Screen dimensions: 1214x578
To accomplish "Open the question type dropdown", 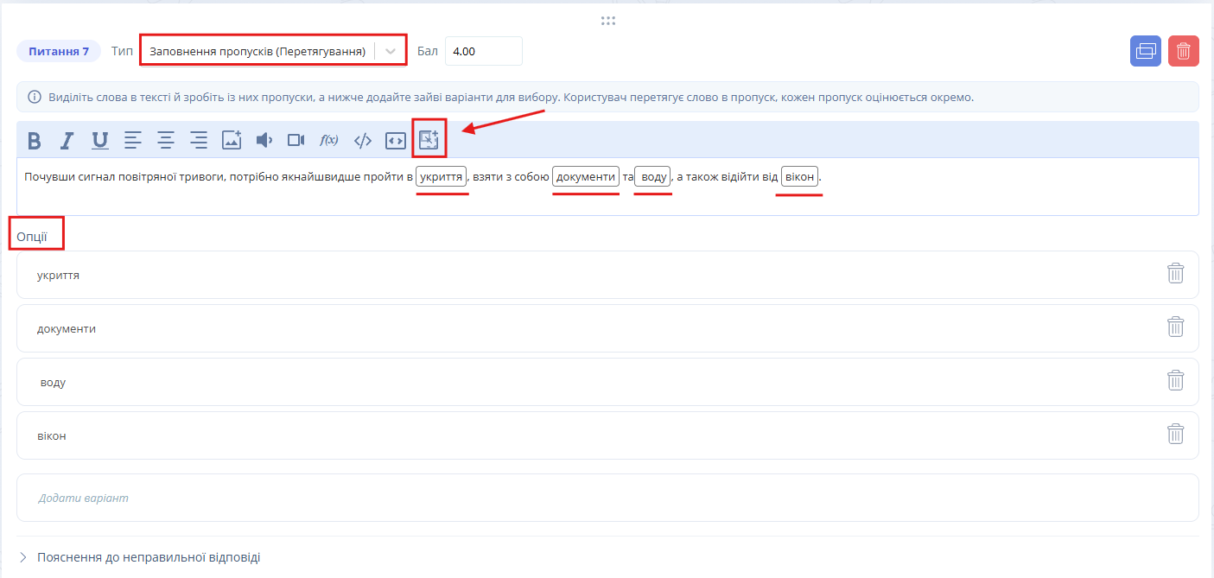I will pos(272,51).
